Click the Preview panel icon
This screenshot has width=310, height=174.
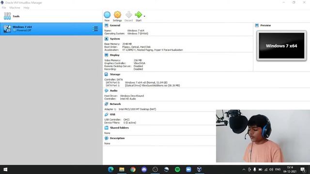257,26
